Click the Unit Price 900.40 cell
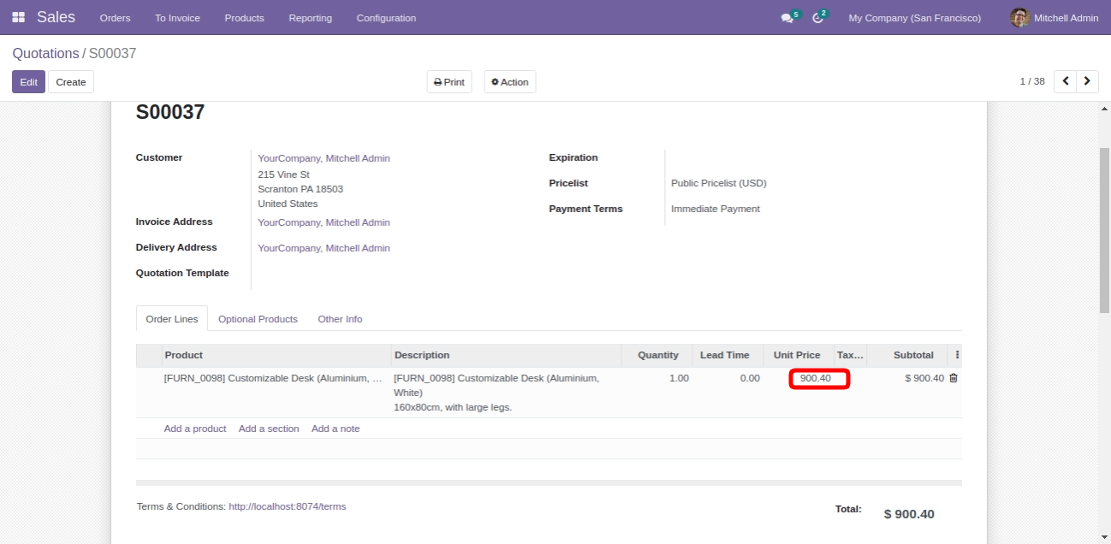 tap(818, 379)
